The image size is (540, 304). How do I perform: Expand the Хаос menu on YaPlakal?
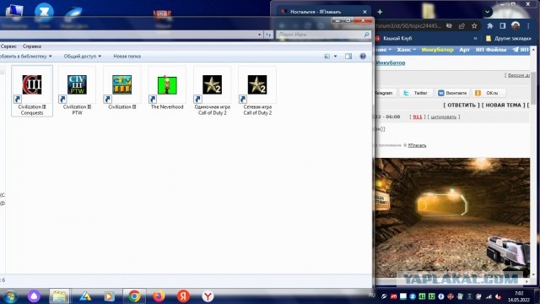(x=406, y=50)
